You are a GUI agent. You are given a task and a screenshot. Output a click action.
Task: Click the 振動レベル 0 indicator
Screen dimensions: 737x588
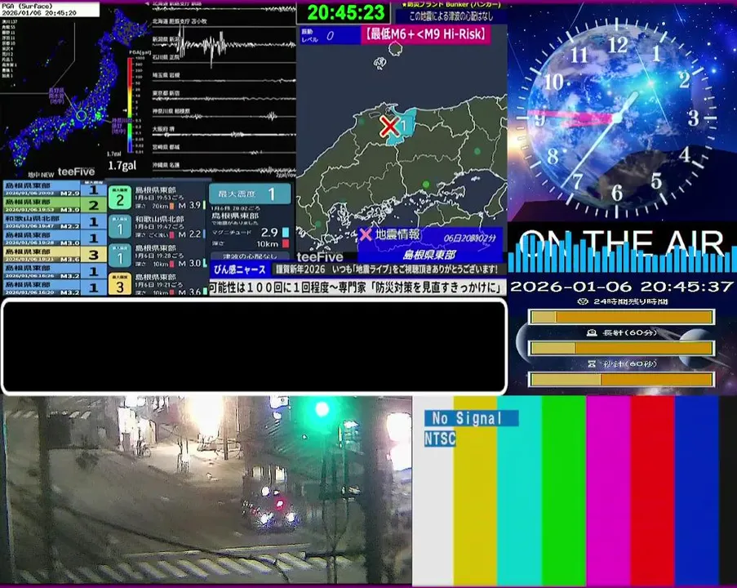click(329, 35)
